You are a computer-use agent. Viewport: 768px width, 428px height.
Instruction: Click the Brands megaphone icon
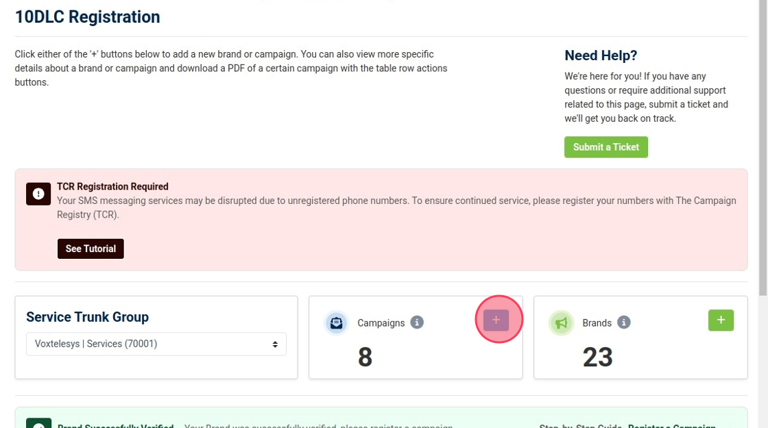click(561, 323)
